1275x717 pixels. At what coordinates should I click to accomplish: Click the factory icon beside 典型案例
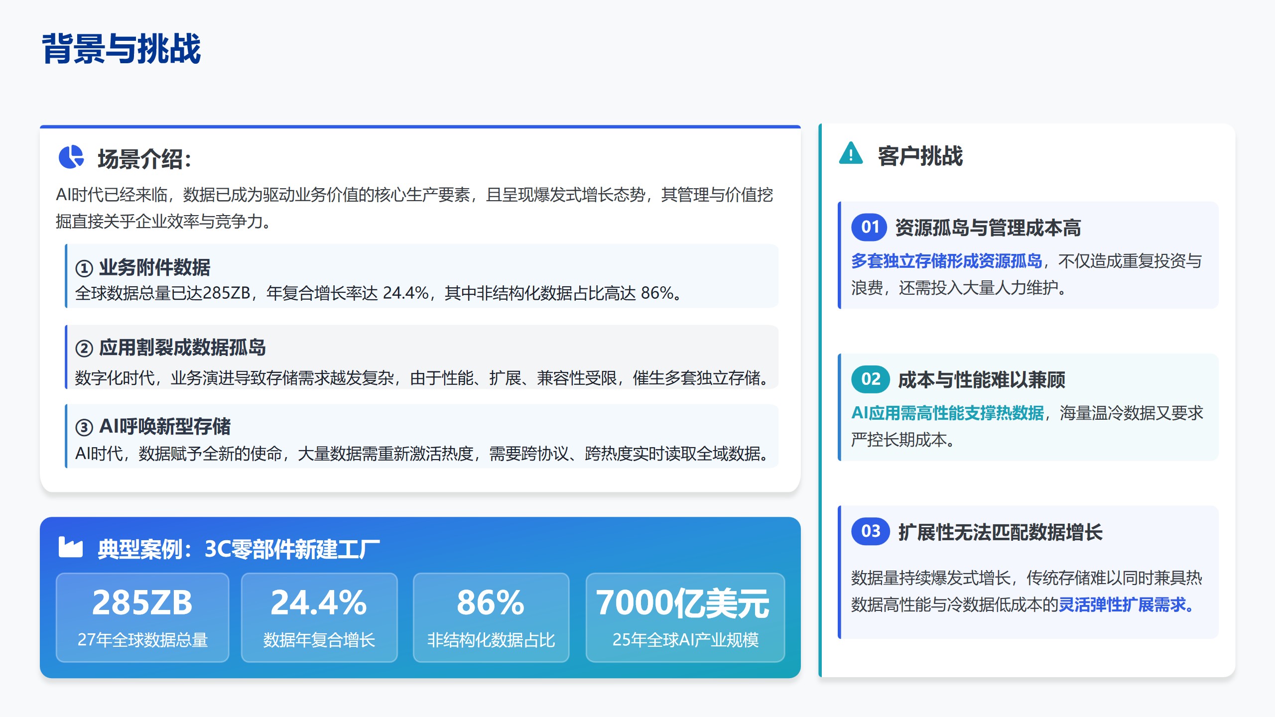71,547
